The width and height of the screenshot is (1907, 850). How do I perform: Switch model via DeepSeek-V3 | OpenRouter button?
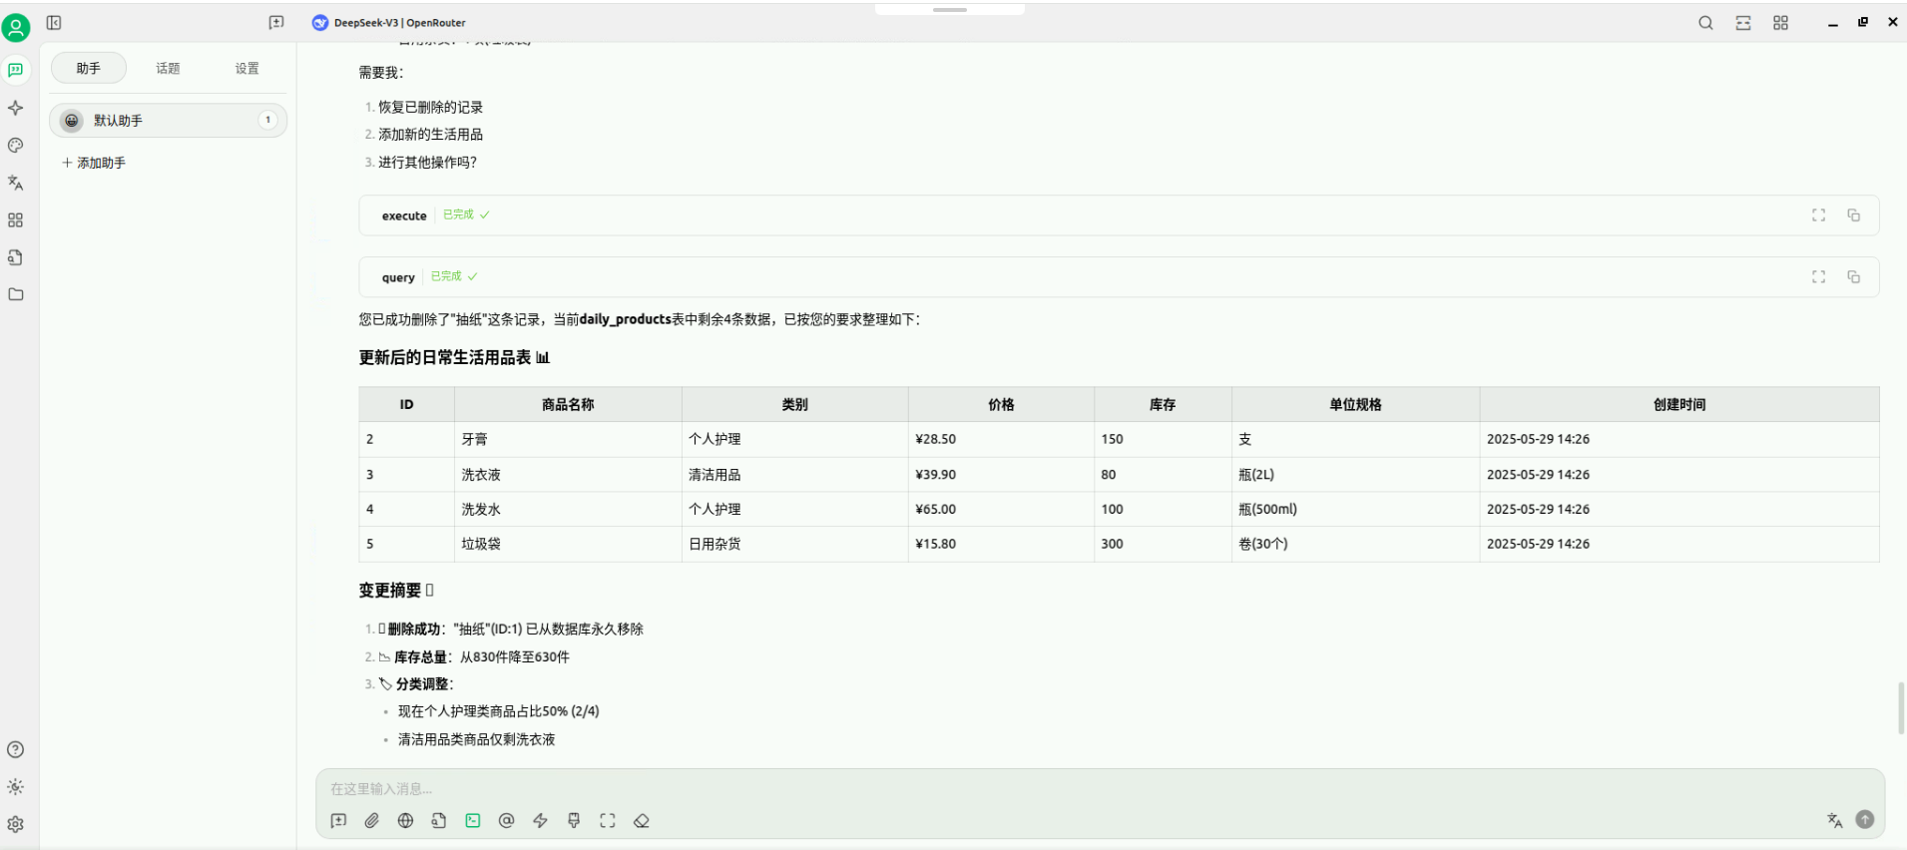coord(389,23)
